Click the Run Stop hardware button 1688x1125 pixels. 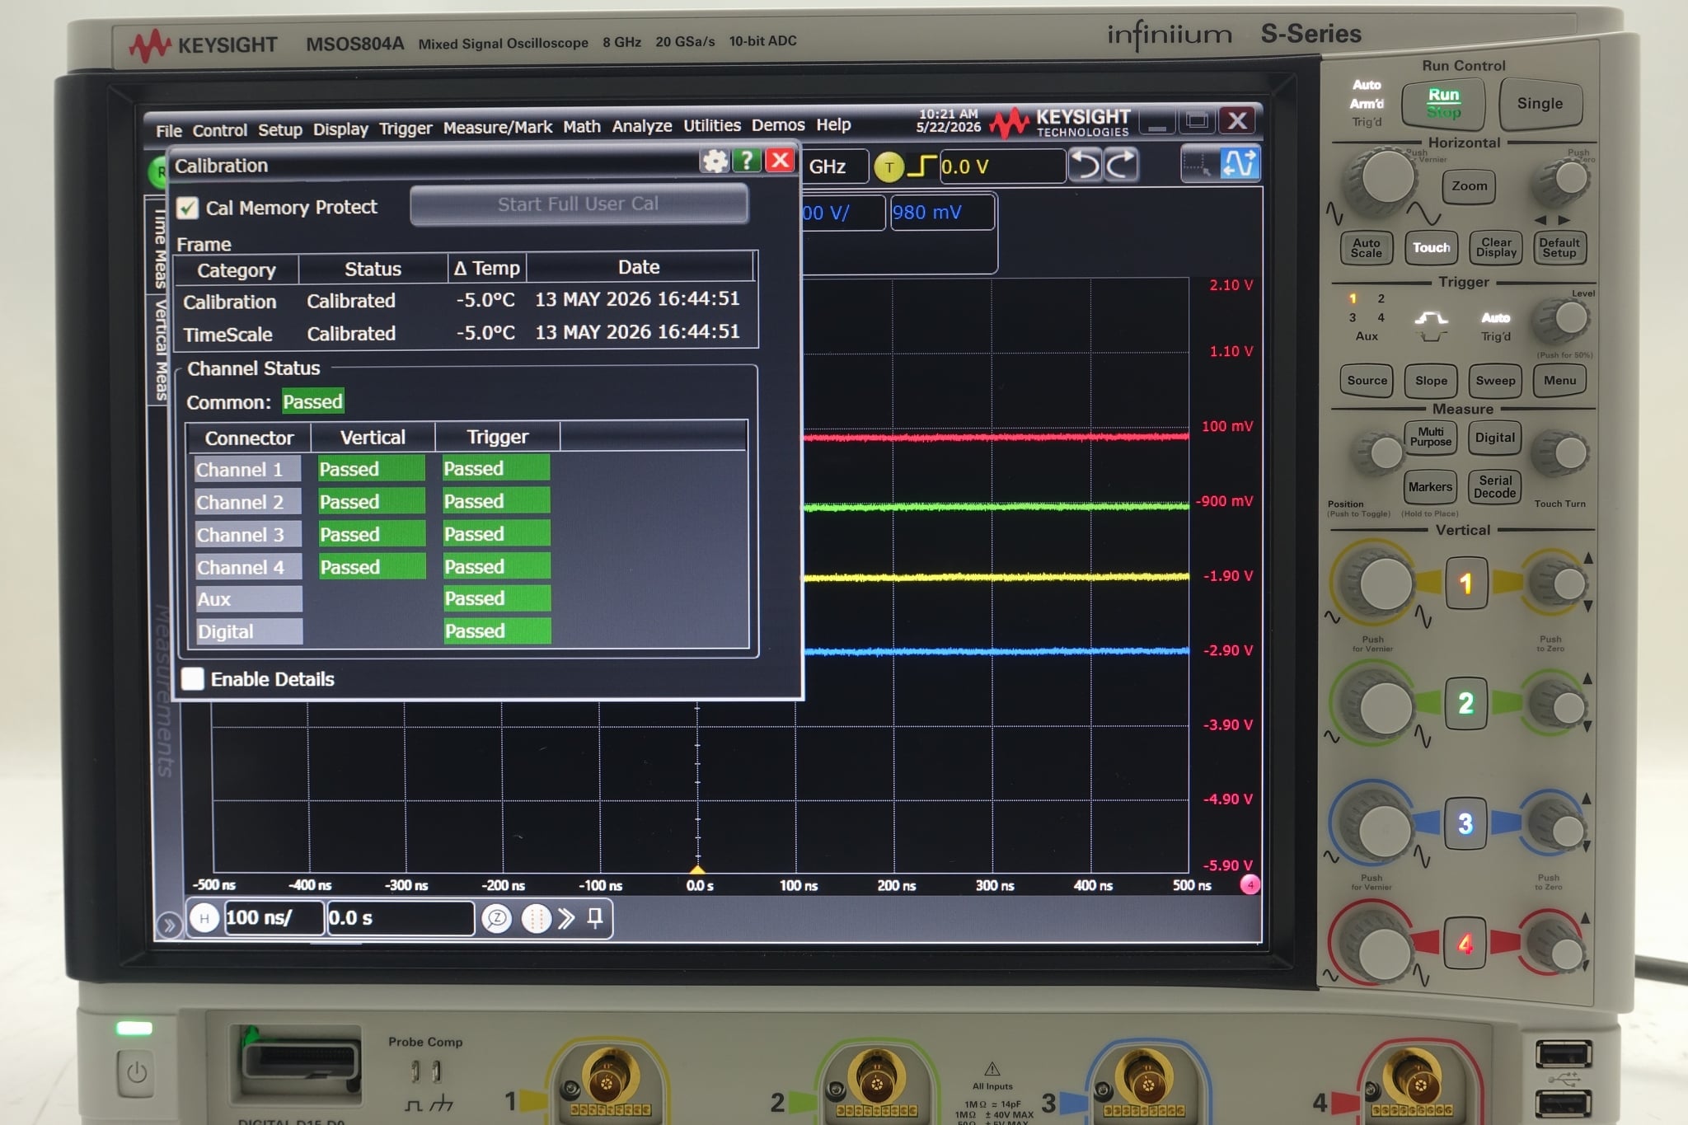1442,103
